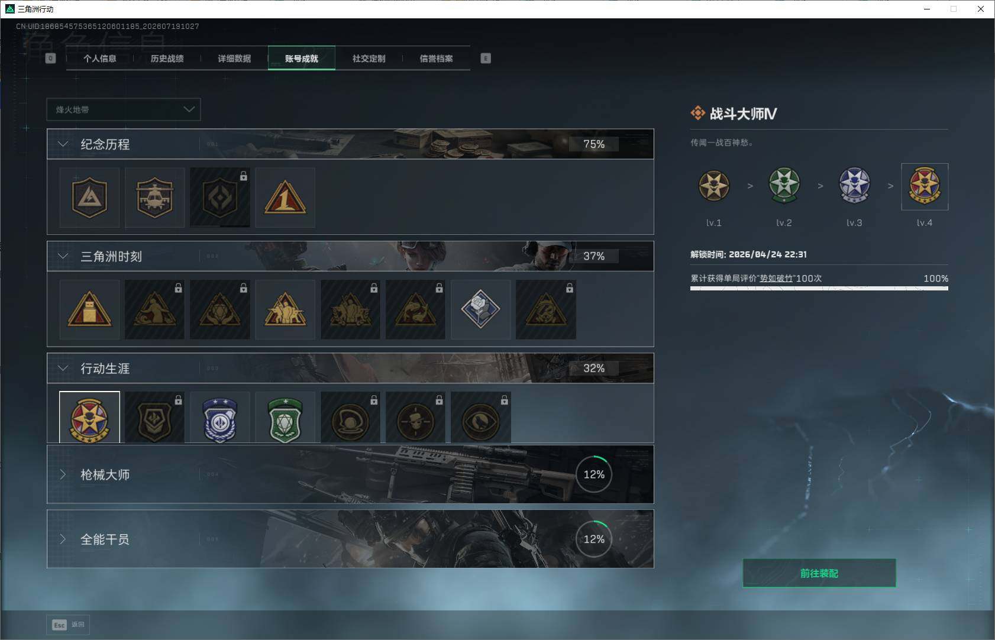Select the diamond rose badge in 三角洲时刻

click(480, 310)
